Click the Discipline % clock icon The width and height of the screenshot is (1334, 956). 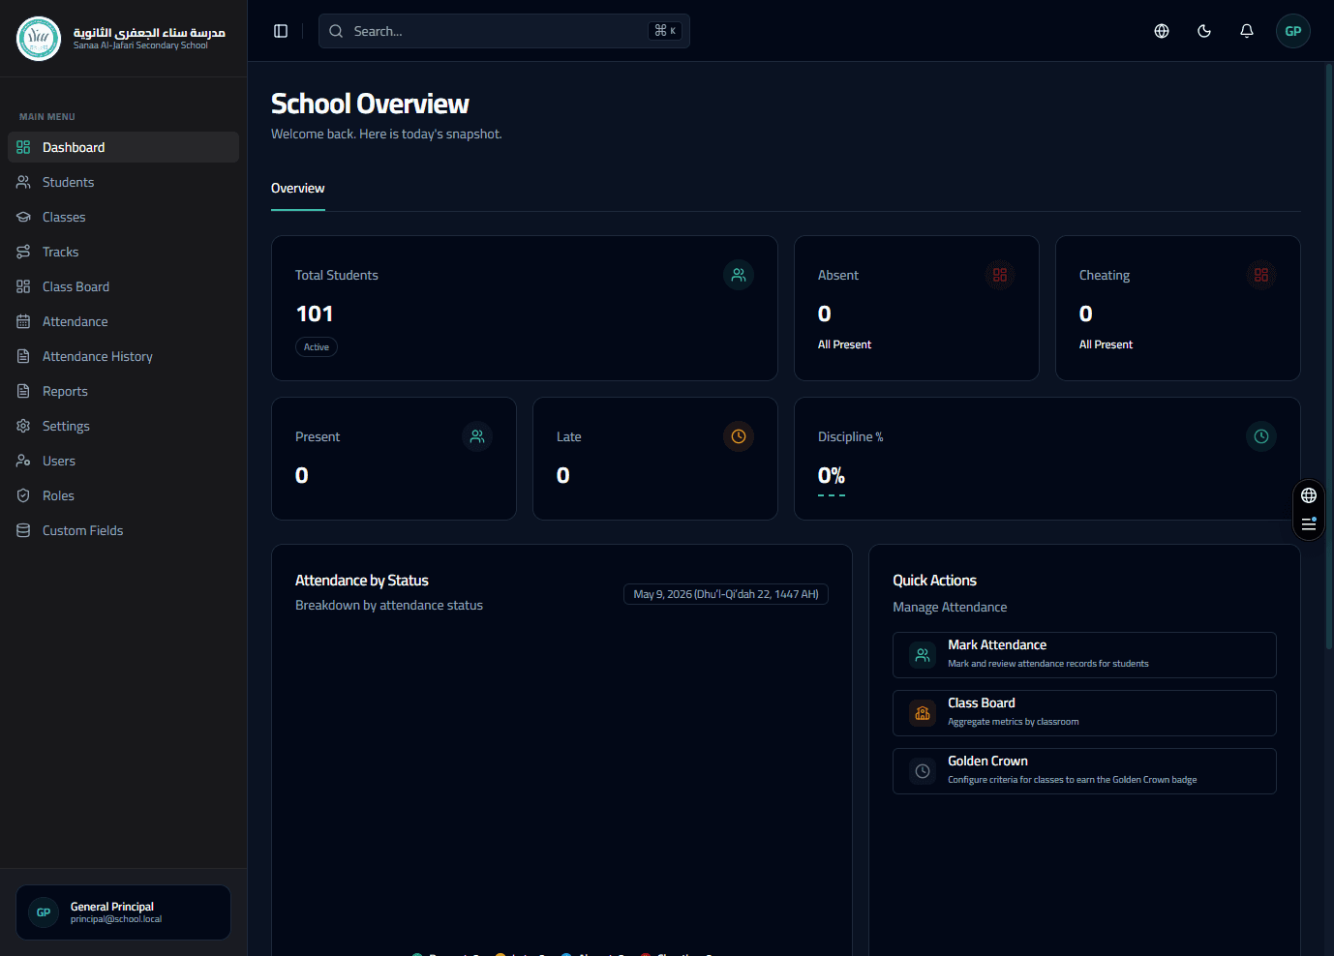pyautogui.click(x=1261, y=436)
